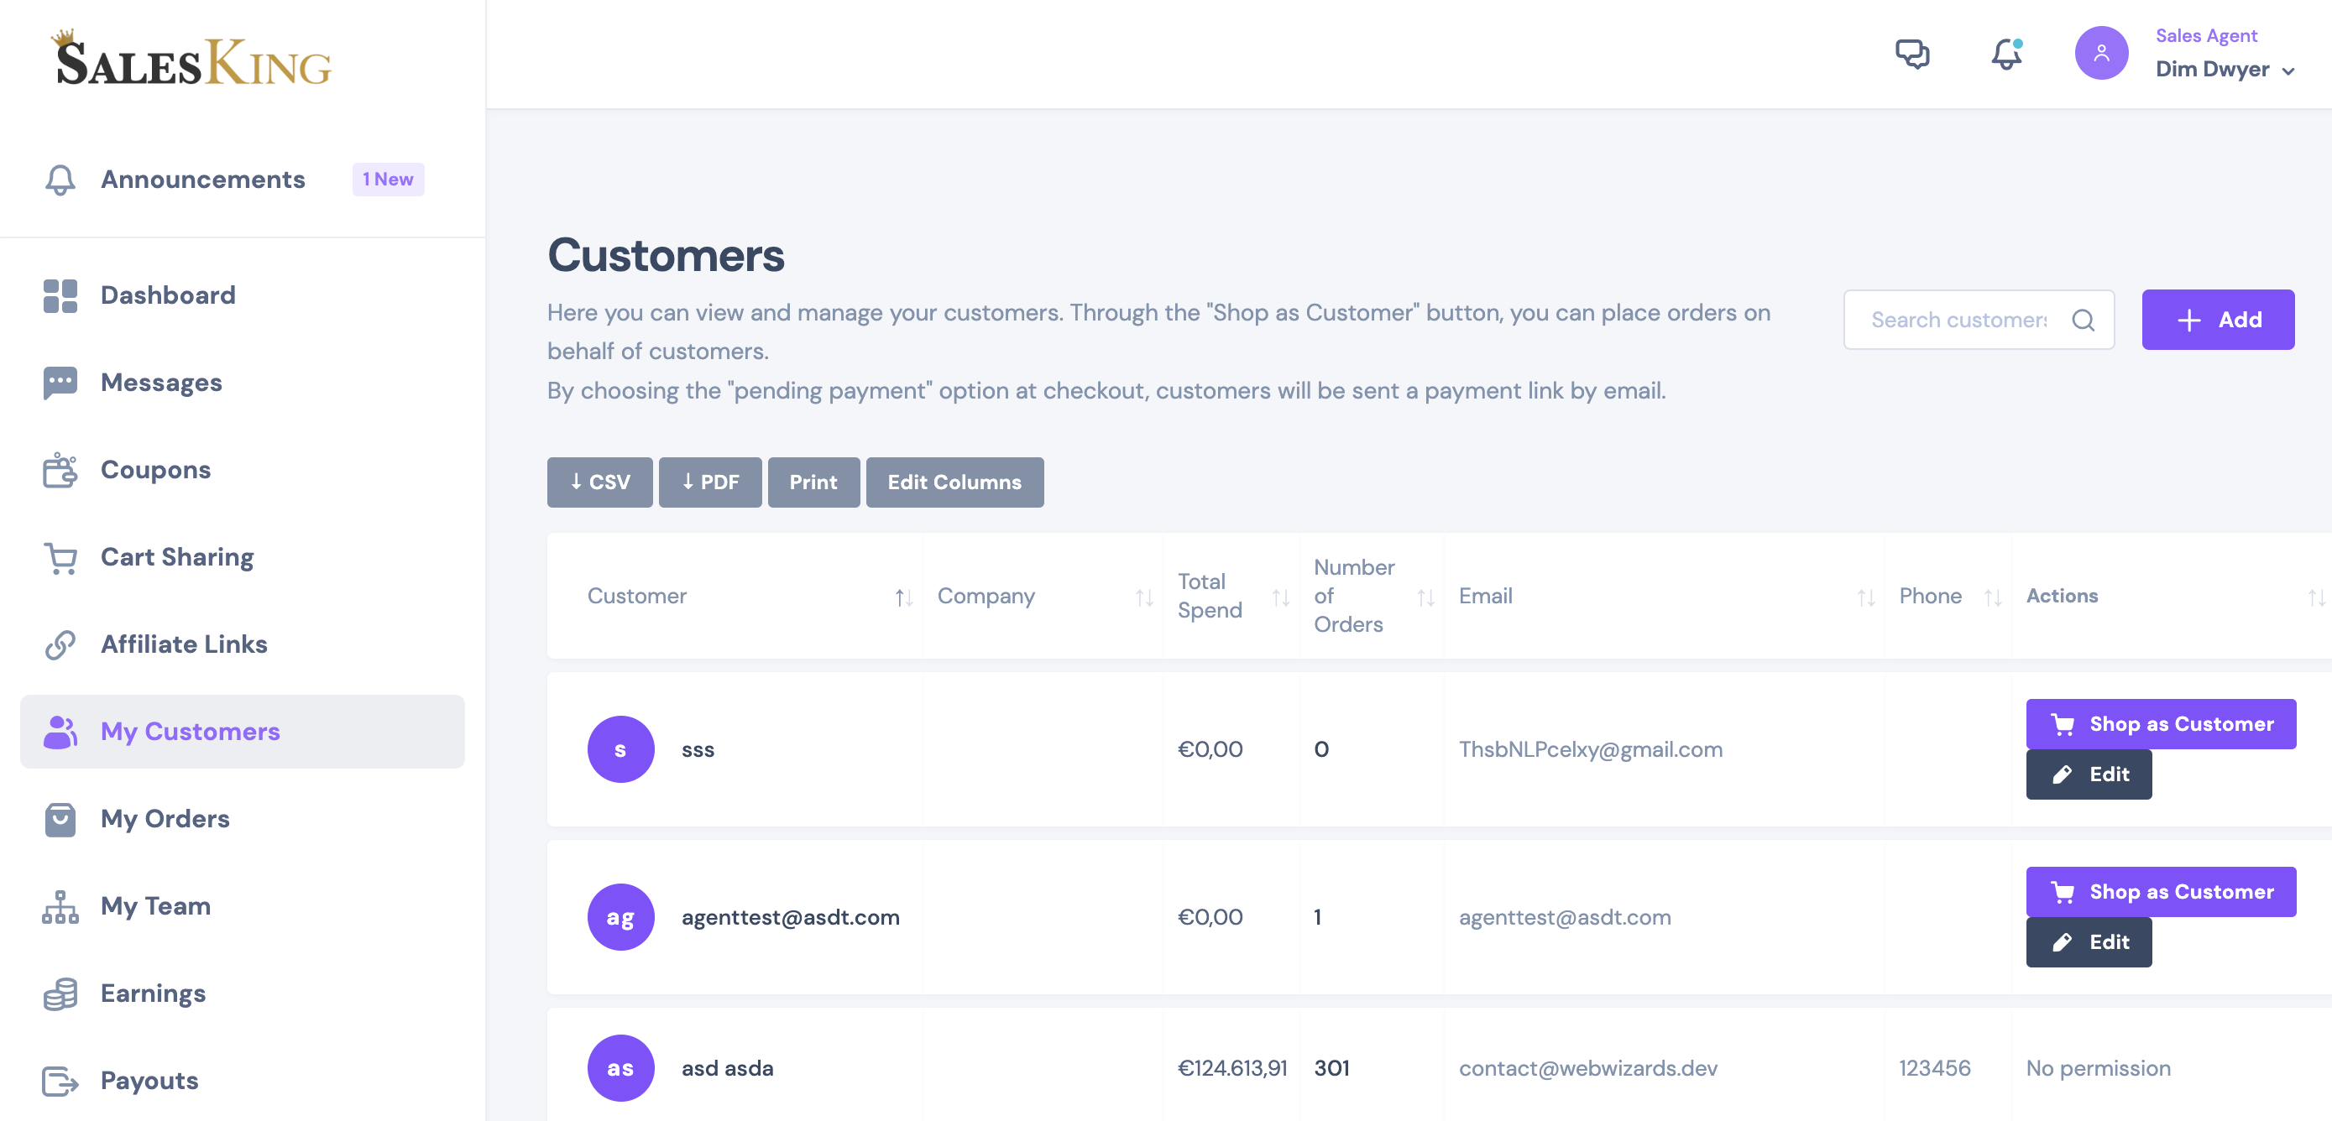Edit the agenttest@asdt.com customer
Image resolution: width=2332 pixels, height=1121 pixels.
[x=2088, y=941]
